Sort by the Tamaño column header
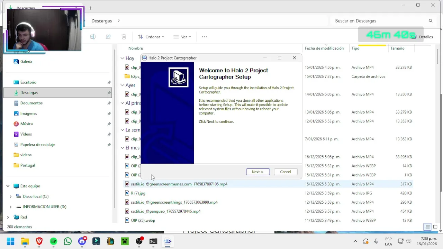The image size is (443, 249). [397, 48]
